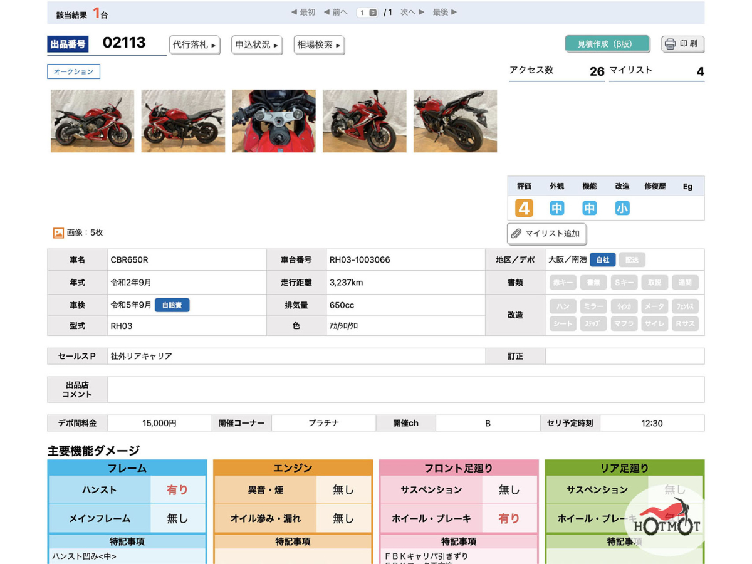Toggle the 取説 manual badge
Image resolution: width=752 pixels, height=564 pixels.
point(654,283)
